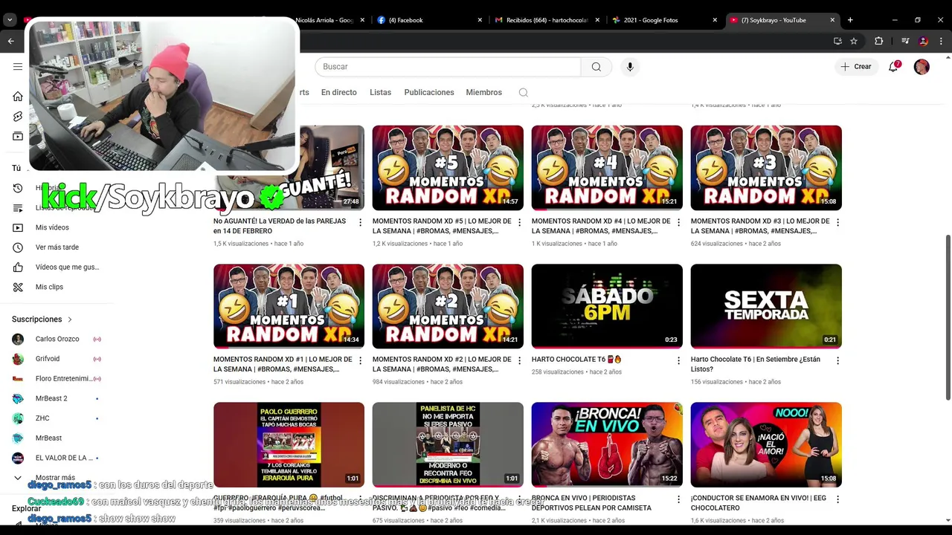Play the SÁBADO 6PM thumbnail
Viewport: 952px width, 535px height.
click(x=607, y=306)
